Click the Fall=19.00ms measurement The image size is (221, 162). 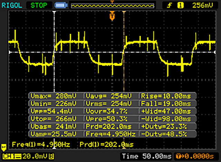click(x=166, y=104)
